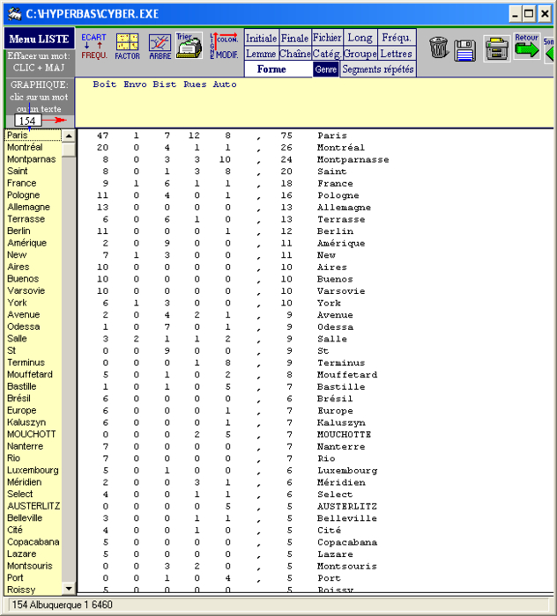Screen dimensions: 557x616
Task: Select Bastille in the word list
Action: pyautogui.click(x=33, y=386)
